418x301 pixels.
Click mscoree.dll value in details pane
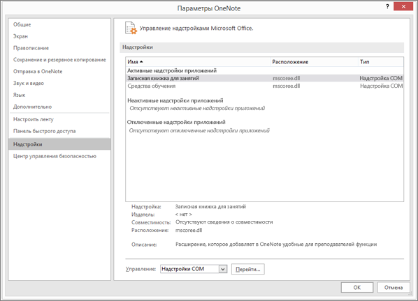[189, 231]
